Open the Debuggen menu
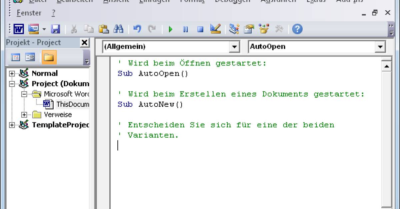Screen dimensions: 400x209 (232, 1)
